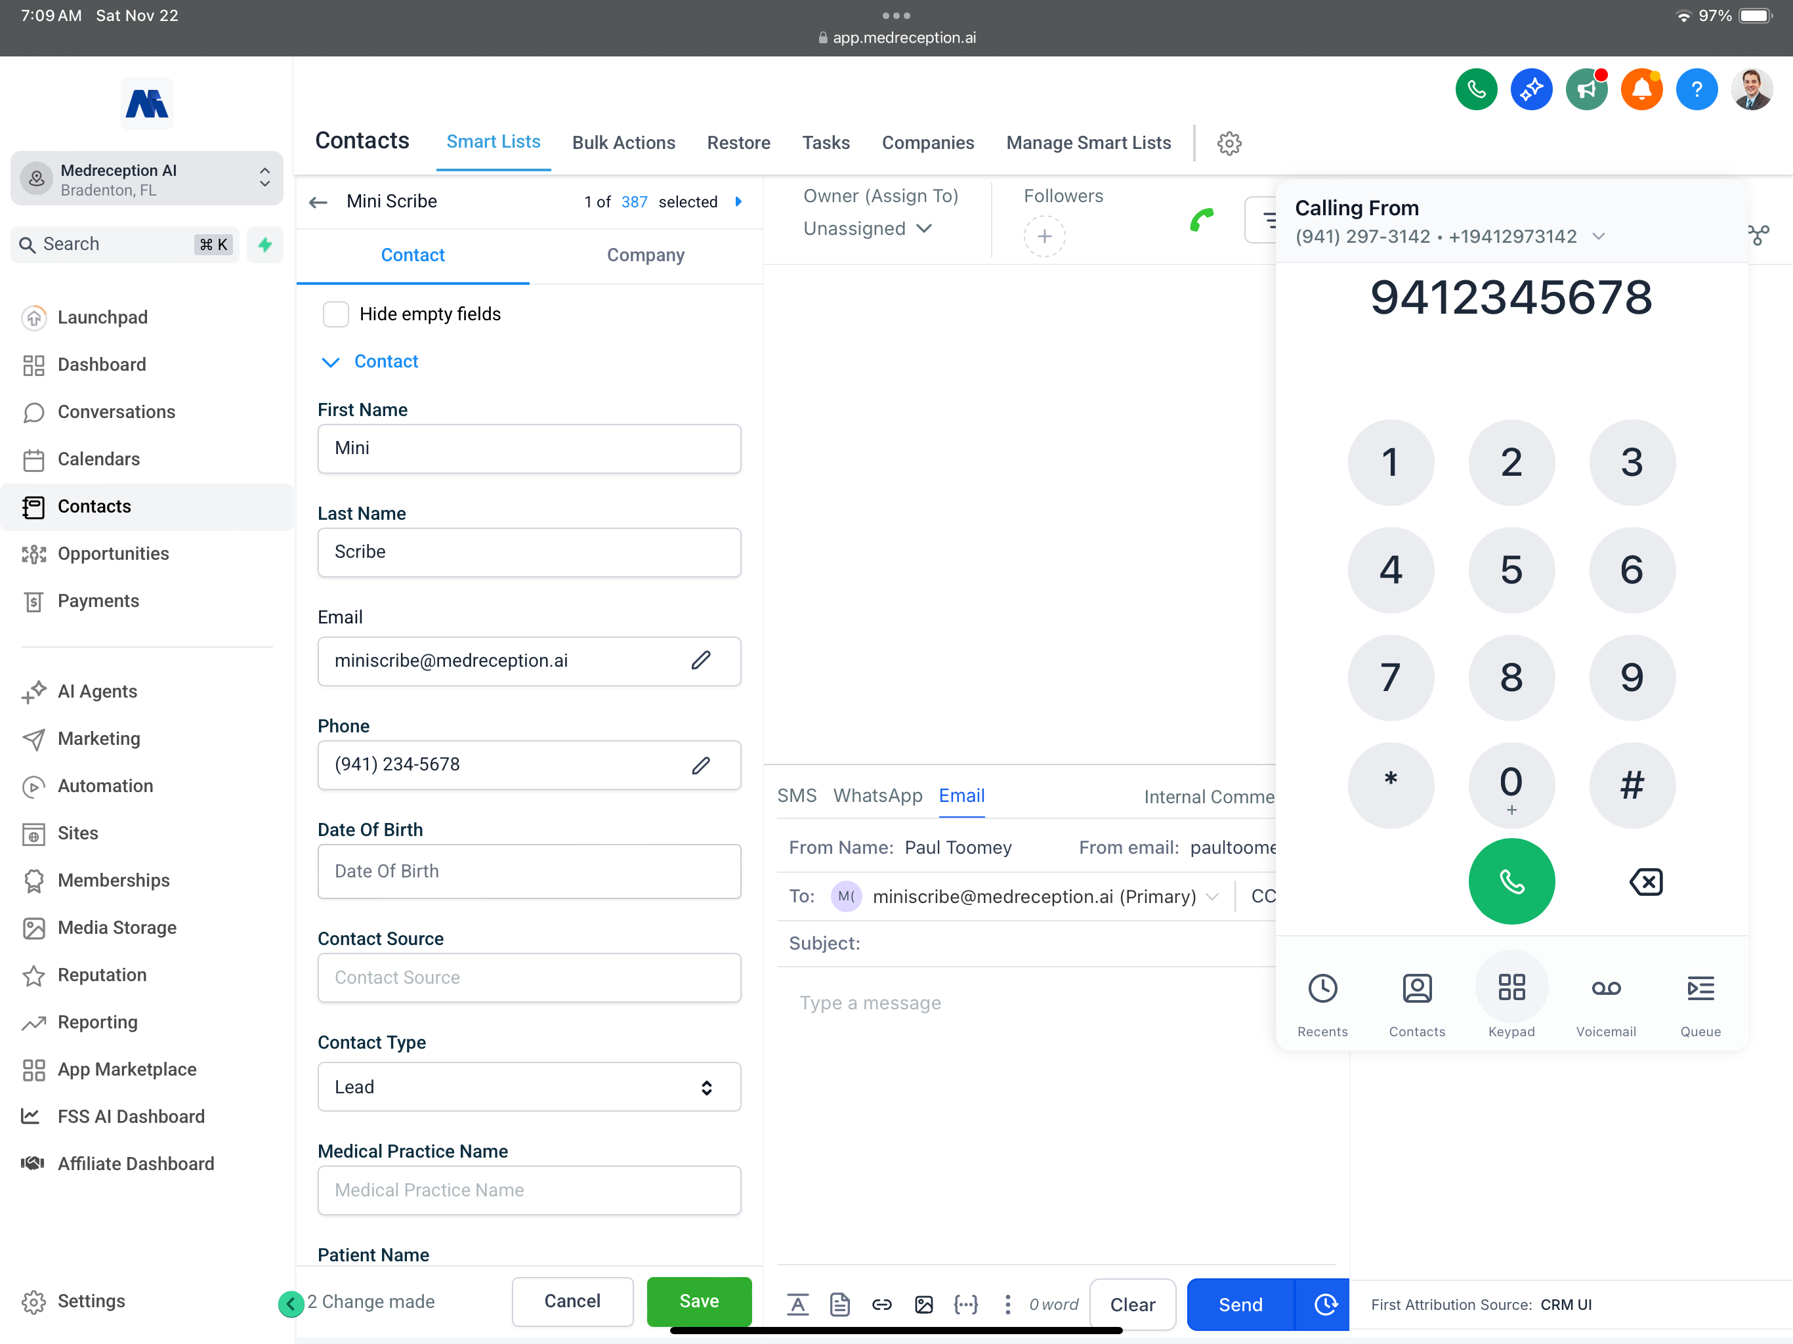This screenshot has width=1793, height=1344.
Task: Schedule send with the clock icon
Action: pyautogui.click(x=1324, y=1304)
